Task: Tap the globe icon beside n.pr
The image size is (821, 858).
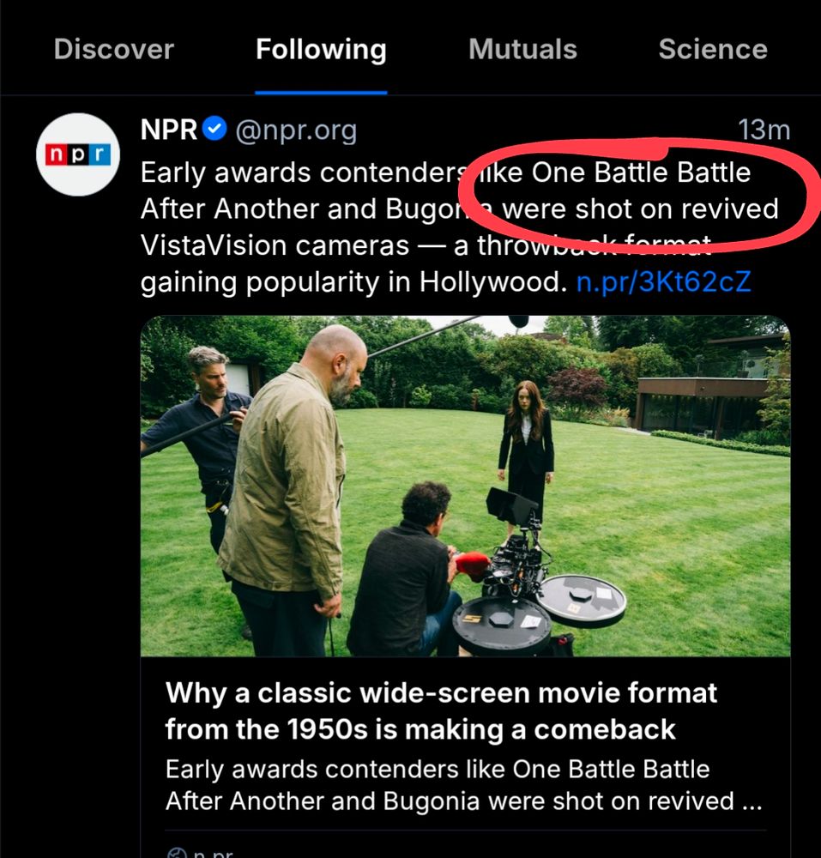Action: click(177, 853)
